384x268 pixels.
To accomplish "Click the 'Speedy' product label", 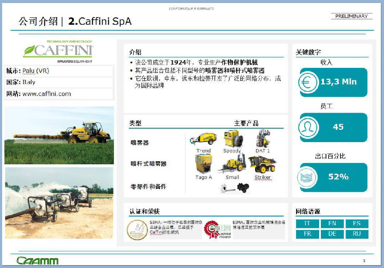I will click(232, 151).
